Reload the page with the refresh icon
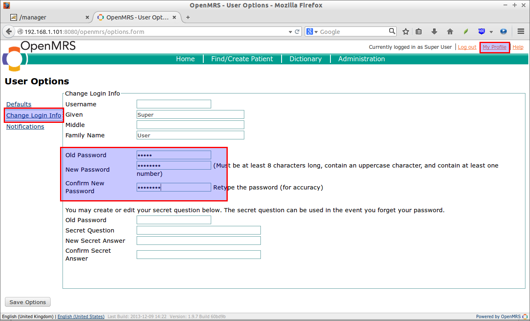Viewport: 530px width, 321px height. 297,31
